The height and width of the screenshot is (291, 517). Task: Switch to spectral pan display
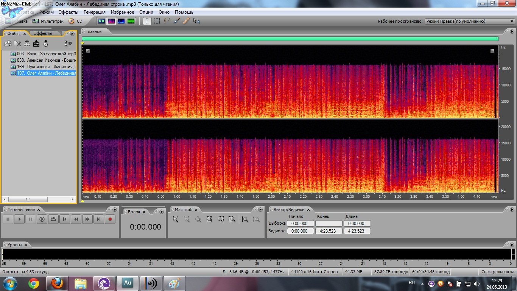pyautogui.click(x=121, y=21)
